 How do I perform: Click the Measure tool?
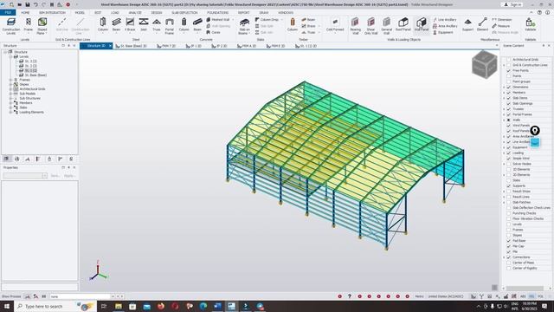(500, 26)
